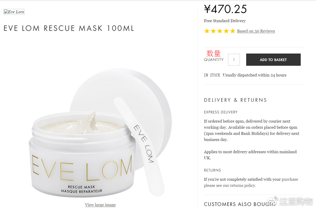Open the View large image link
316x209 pixels.
click(100, 205)
